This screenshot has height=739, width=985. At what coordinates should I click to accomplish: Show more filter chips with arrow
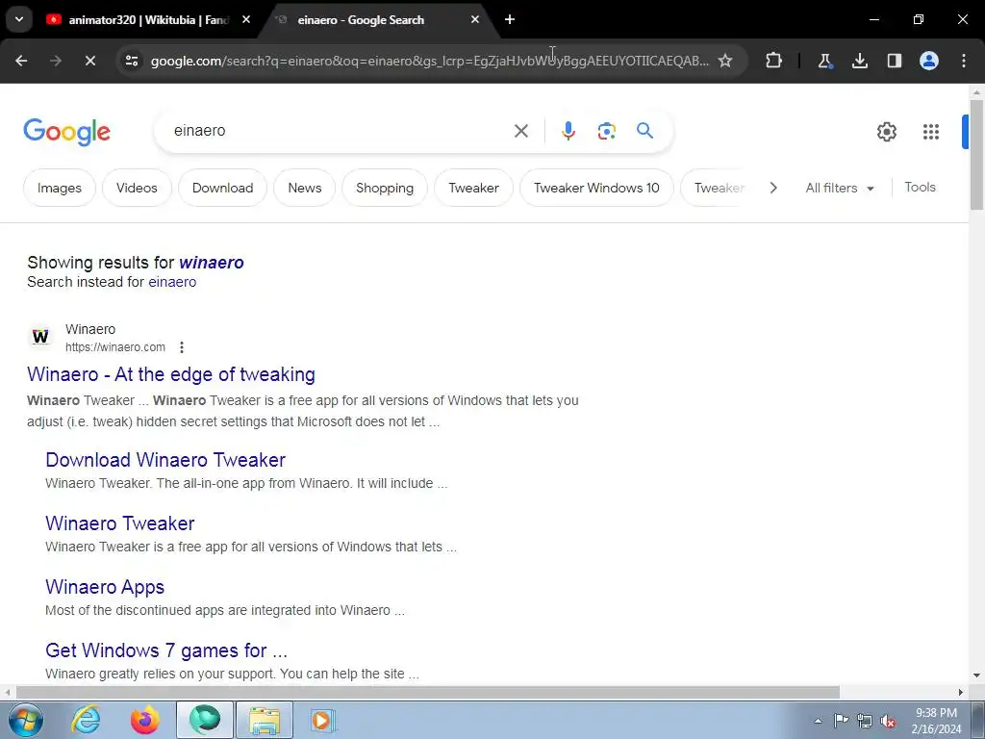[773, 188]
